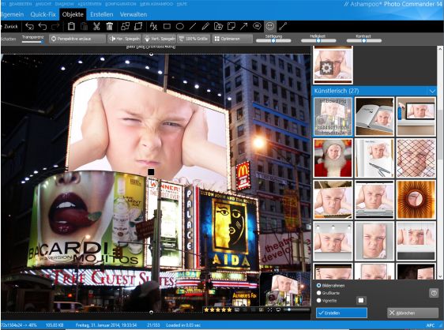The width and height of the screenshot is (444, 330).
Task: Click the help question mark icon
Action: coord(434,293)
